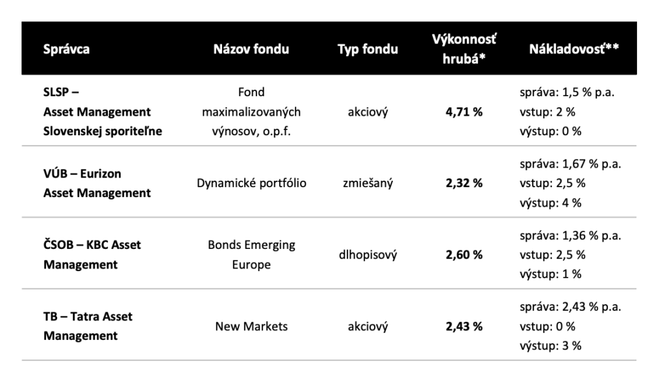
Task: Click the Dynamické portfólio fund name
Action: pyautogui.click(x=251, y=183)
